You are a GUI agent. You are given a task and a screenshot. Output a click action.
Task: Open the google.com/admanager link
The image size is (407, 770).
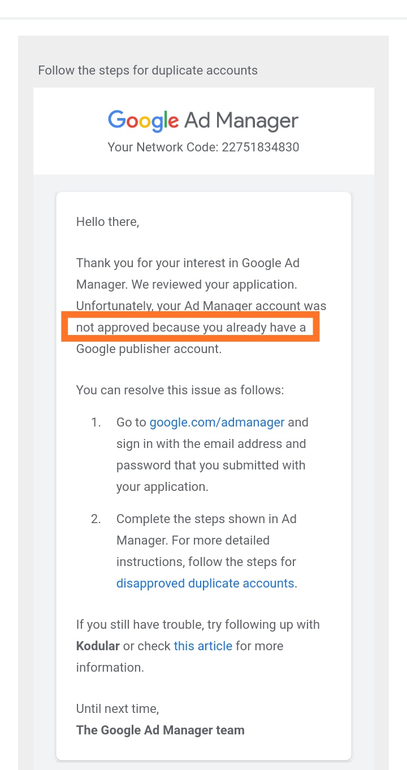[217, 422]
